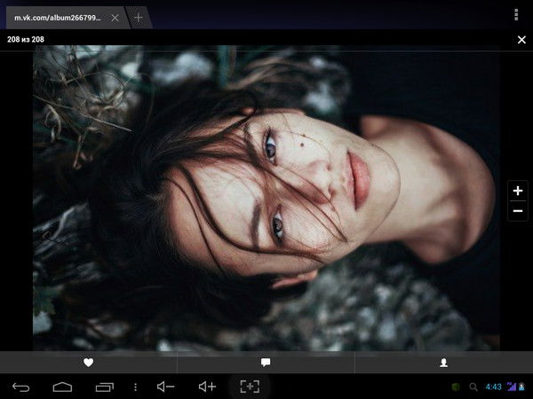The width and height of the screenshot is (533, 399).
Task: Select the m.vk.com album tab
Action: tap(58, 17)
